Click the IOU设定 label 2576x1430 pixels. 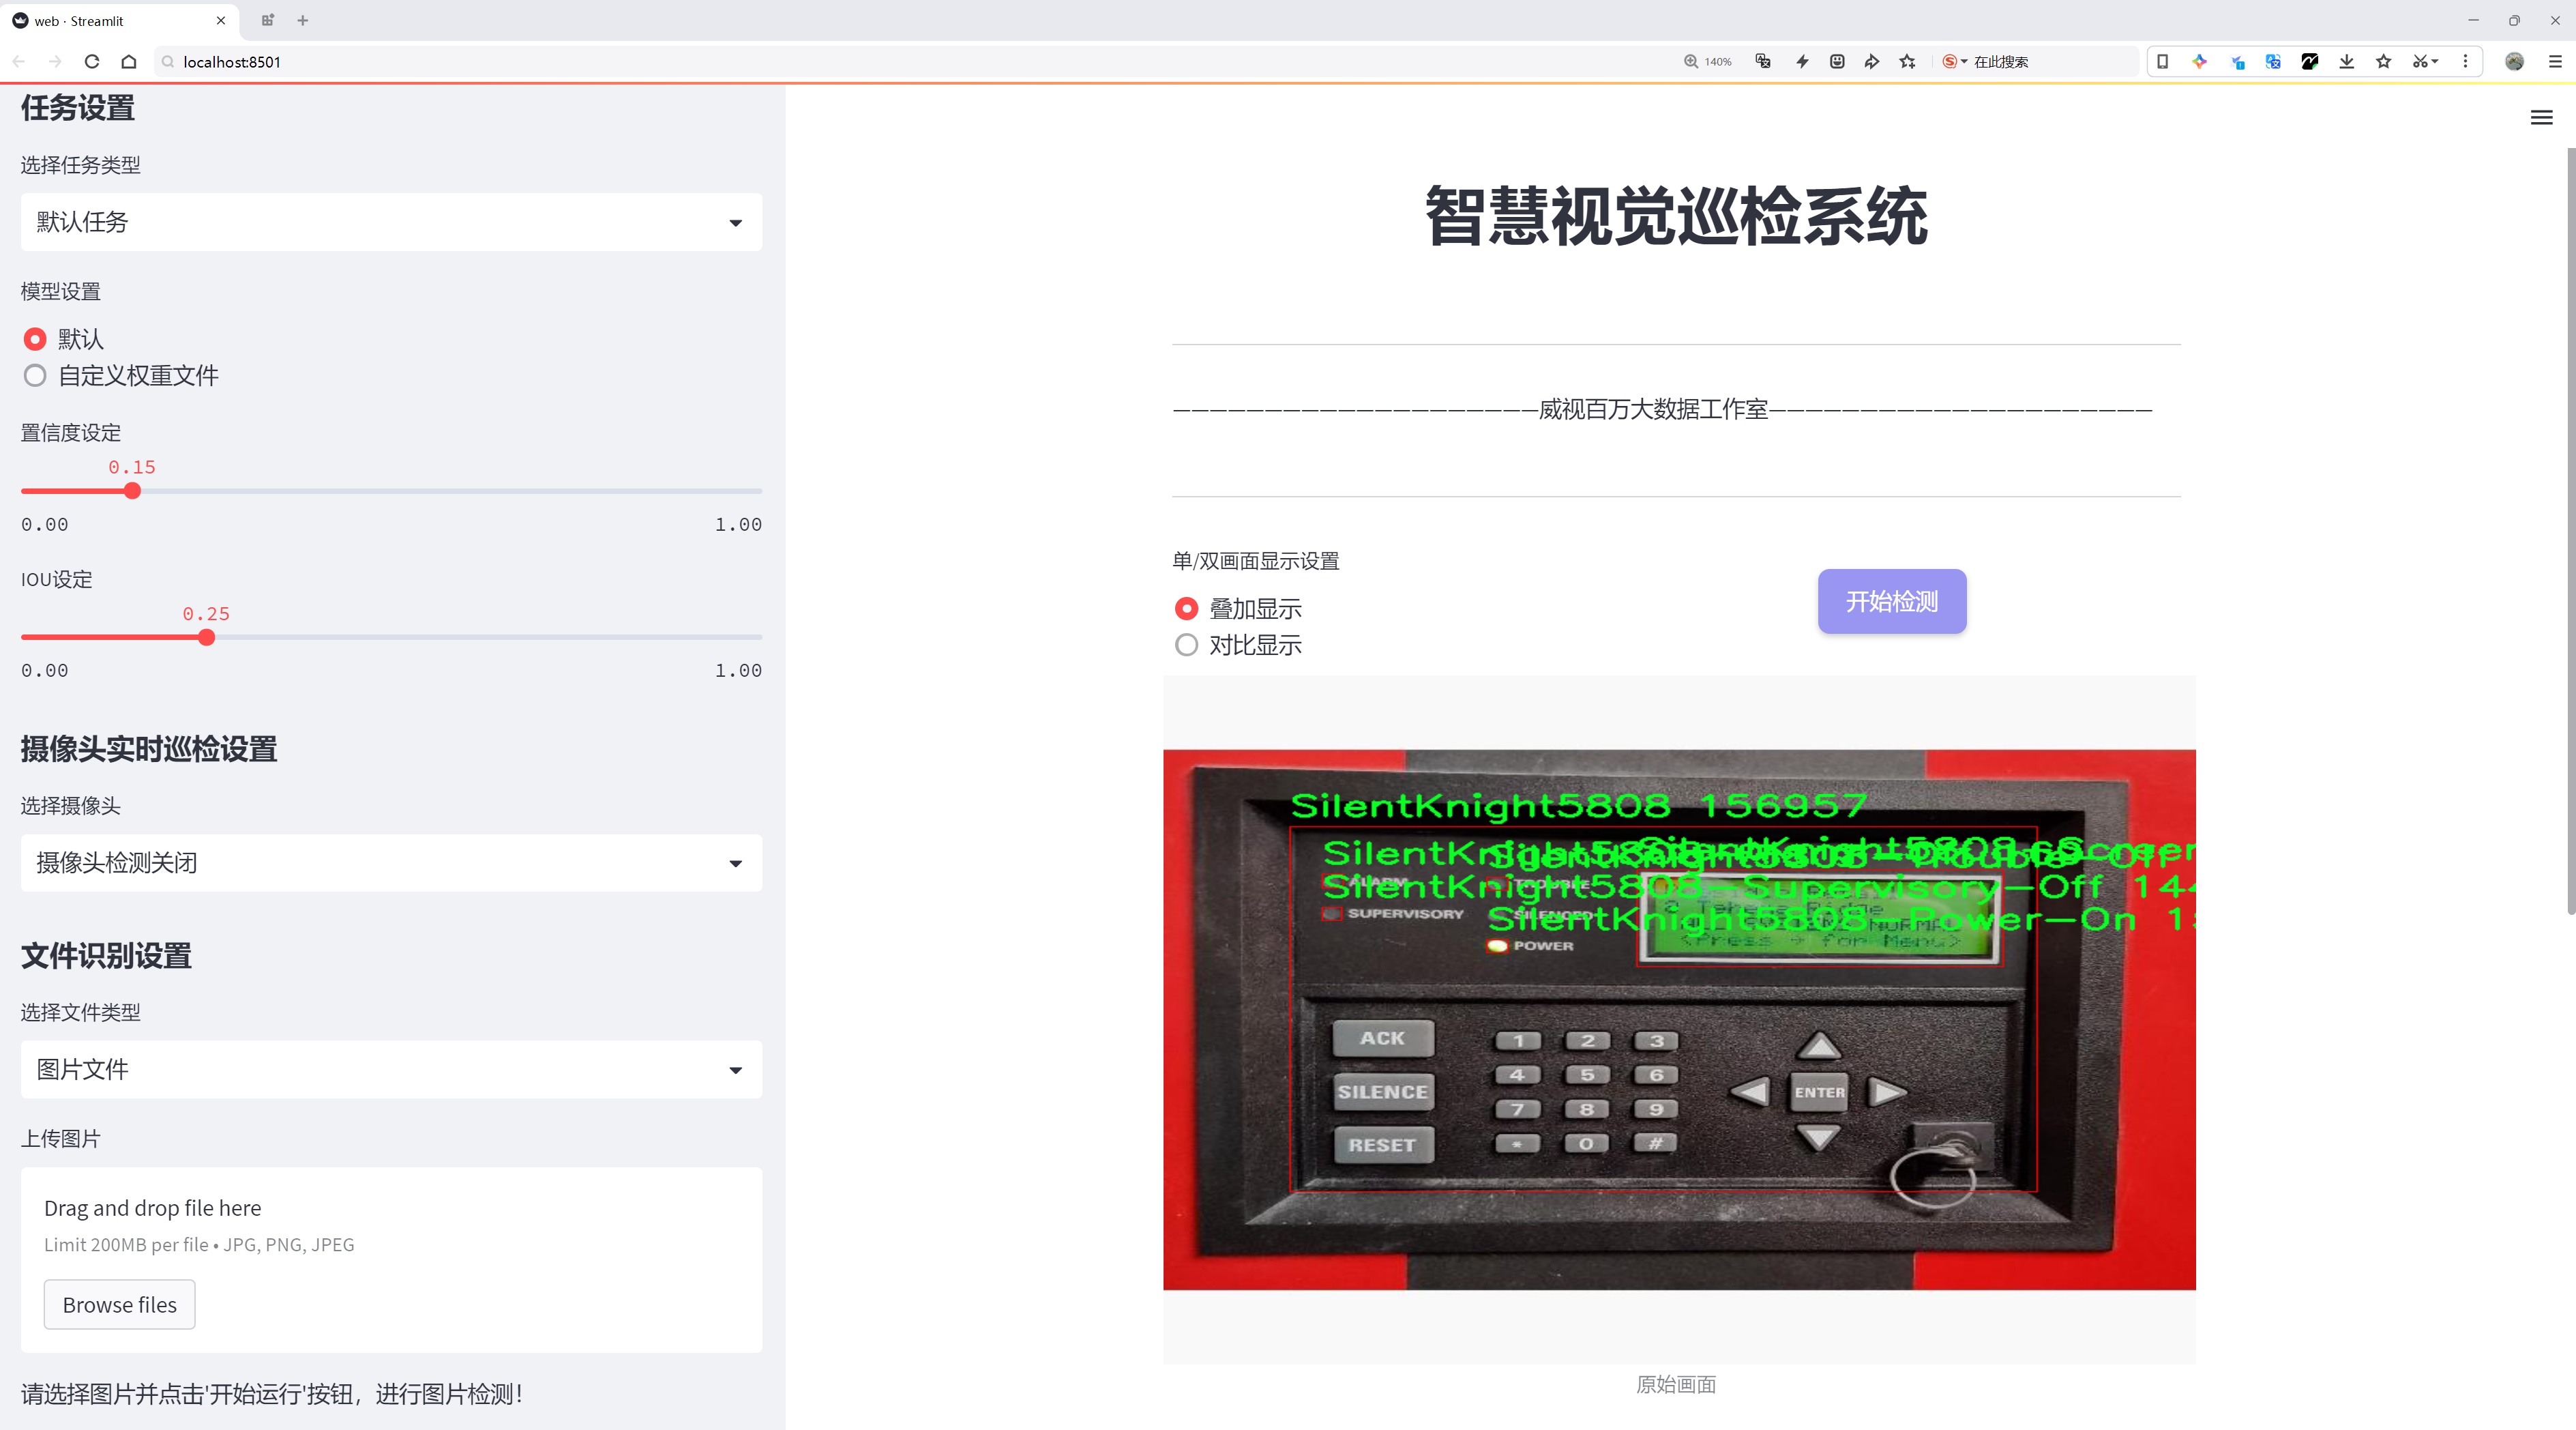(x=57, y=579)
